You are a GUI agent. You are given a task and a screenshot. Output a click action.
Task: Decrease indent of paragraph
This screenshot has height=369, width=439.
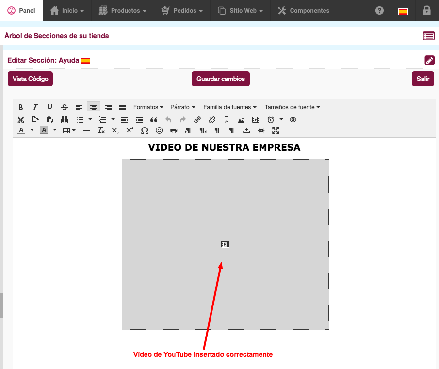click(x=125, y=120)
